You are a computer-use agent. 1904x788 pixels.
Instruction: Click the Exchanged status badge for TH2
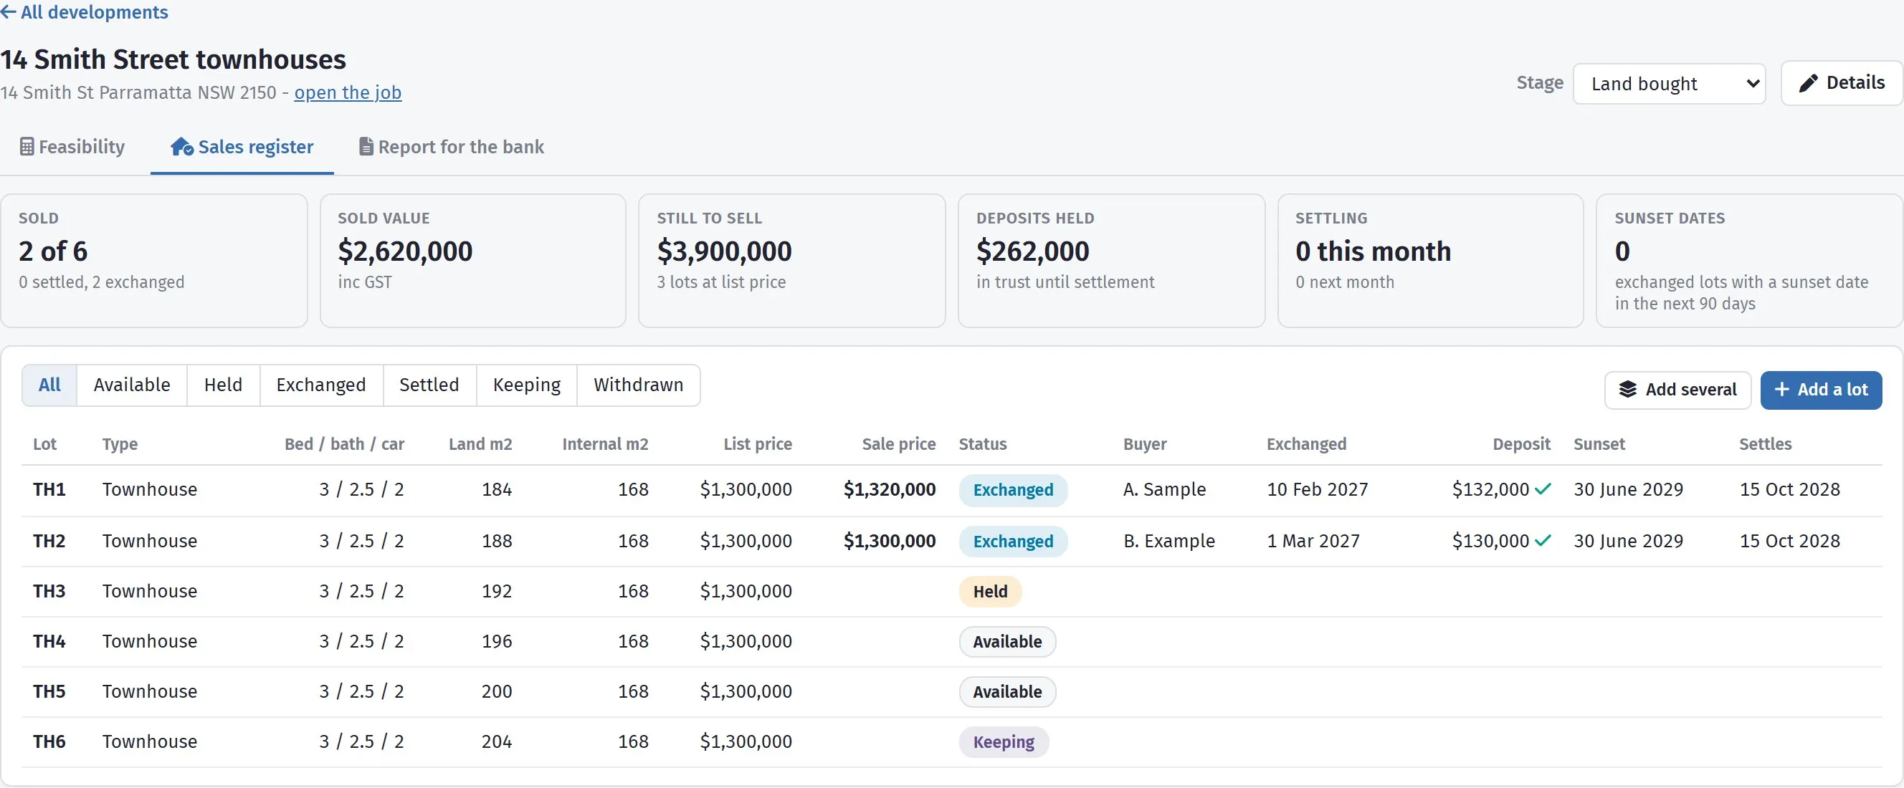coord(1014,542)
